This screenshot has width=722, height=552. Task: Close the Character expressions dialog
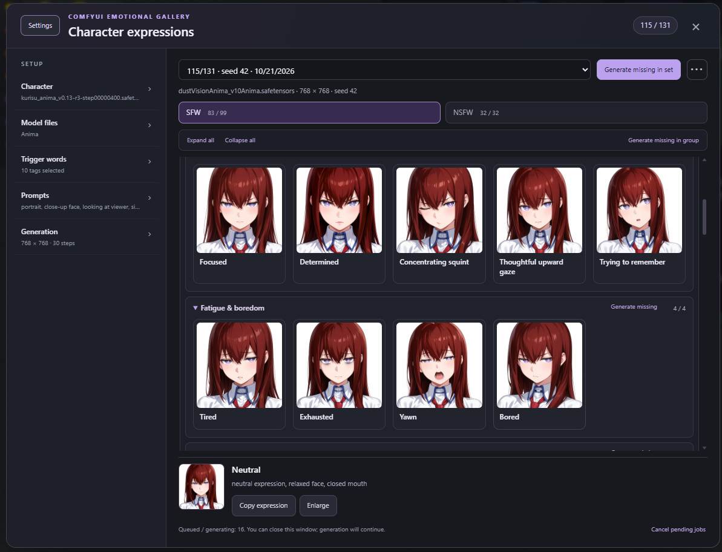(x=696, y=27)
